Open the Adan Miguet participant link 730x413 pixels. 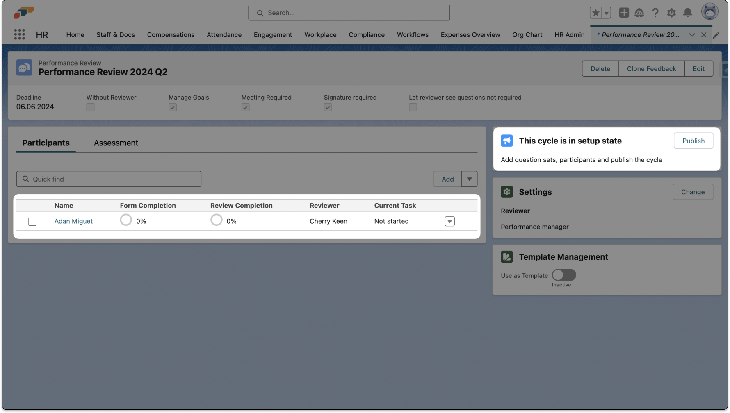tap(73, 221)
